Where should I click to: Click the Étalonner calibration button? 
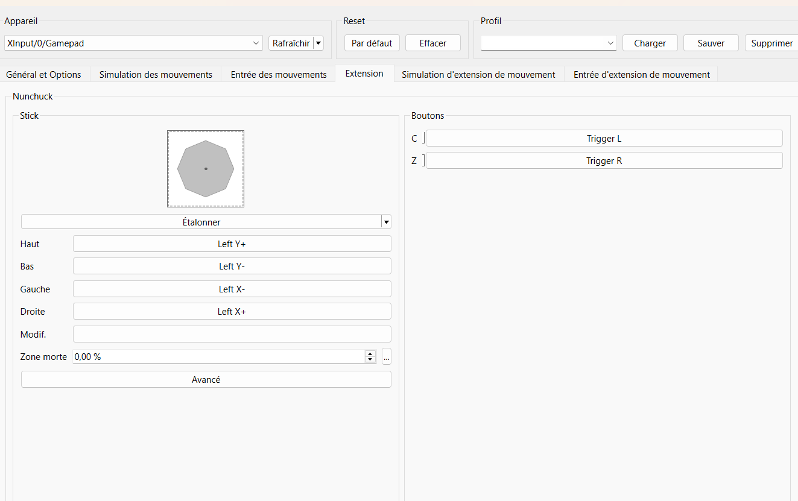(201, 222)
